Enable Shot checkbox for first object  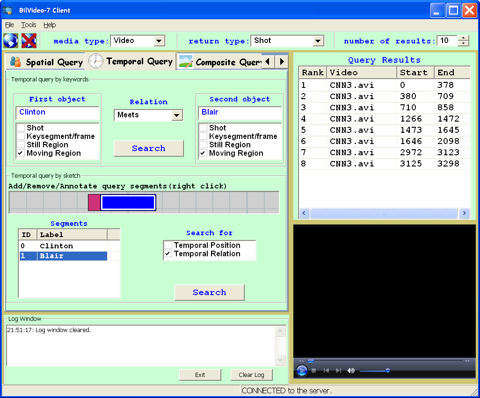21,128
